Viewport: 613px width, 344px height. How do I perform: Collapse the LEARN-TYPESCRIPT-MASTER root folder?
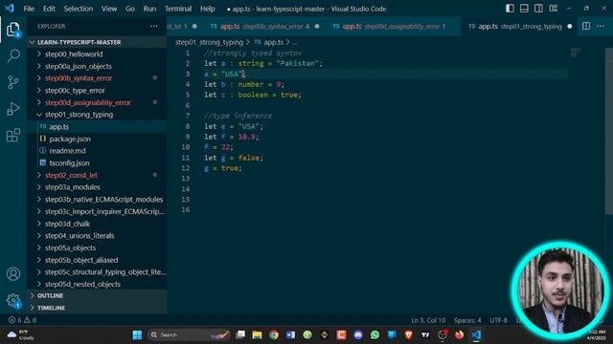tap(97, 42)
